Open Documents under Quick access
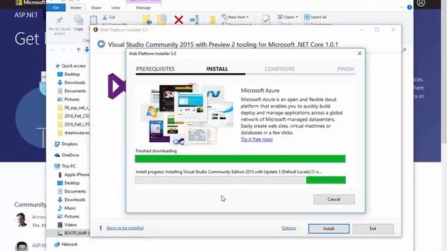 click(x=71, y=91)
